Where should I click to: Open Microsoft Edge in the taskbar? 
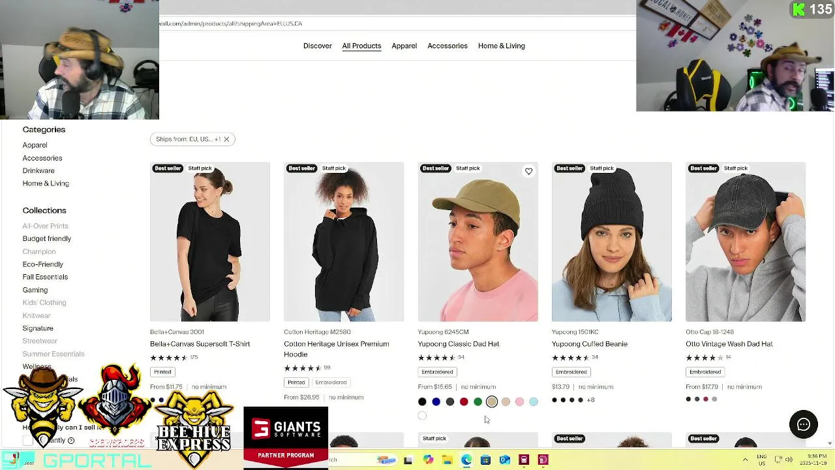click(466, 460)
